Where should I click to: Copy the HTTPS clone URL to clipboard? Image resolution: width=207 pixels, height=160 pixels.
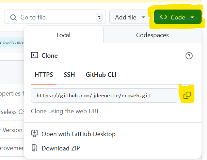(187, 95)
